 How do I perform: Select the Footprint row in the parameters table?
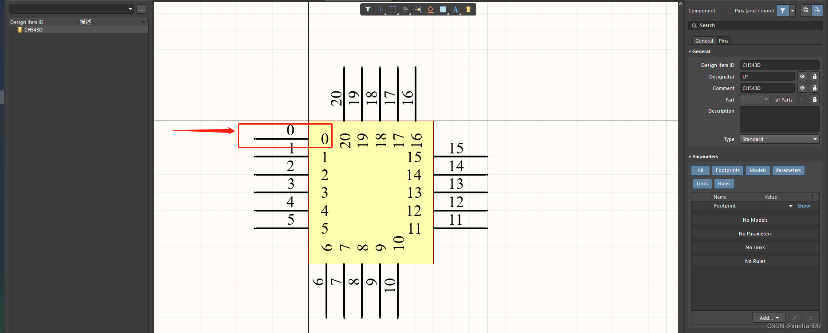755,206
